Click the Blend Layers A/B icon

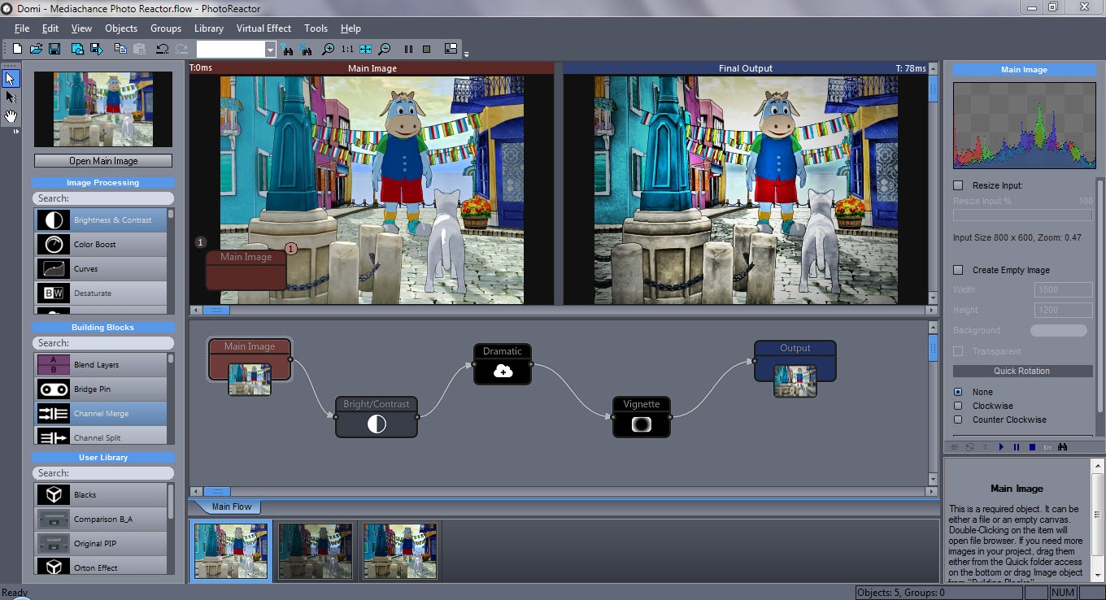point(53,365)
